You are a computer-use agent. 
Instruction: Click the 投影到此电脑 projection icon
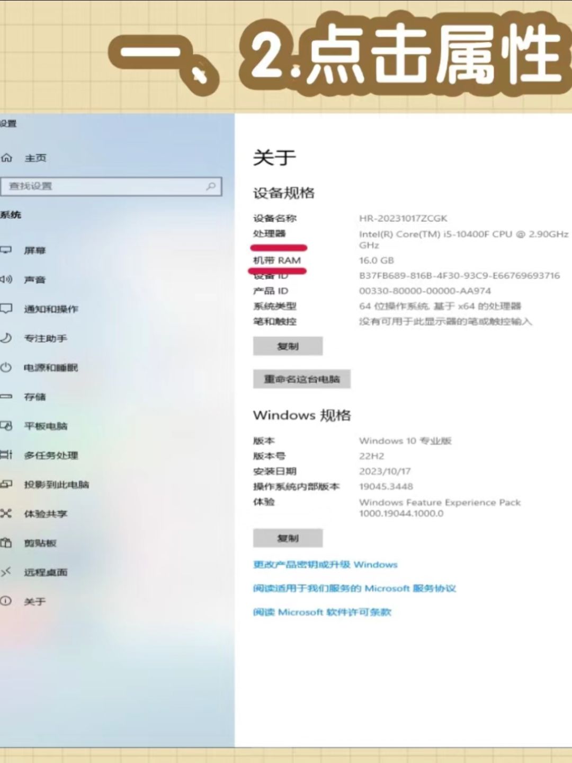(6, 484)
